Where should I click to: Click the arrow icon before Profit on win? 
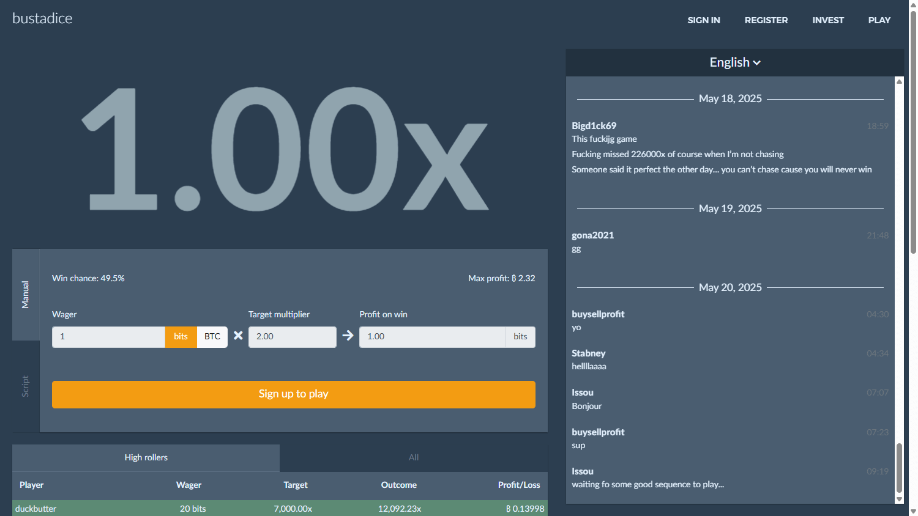point(348,336)
